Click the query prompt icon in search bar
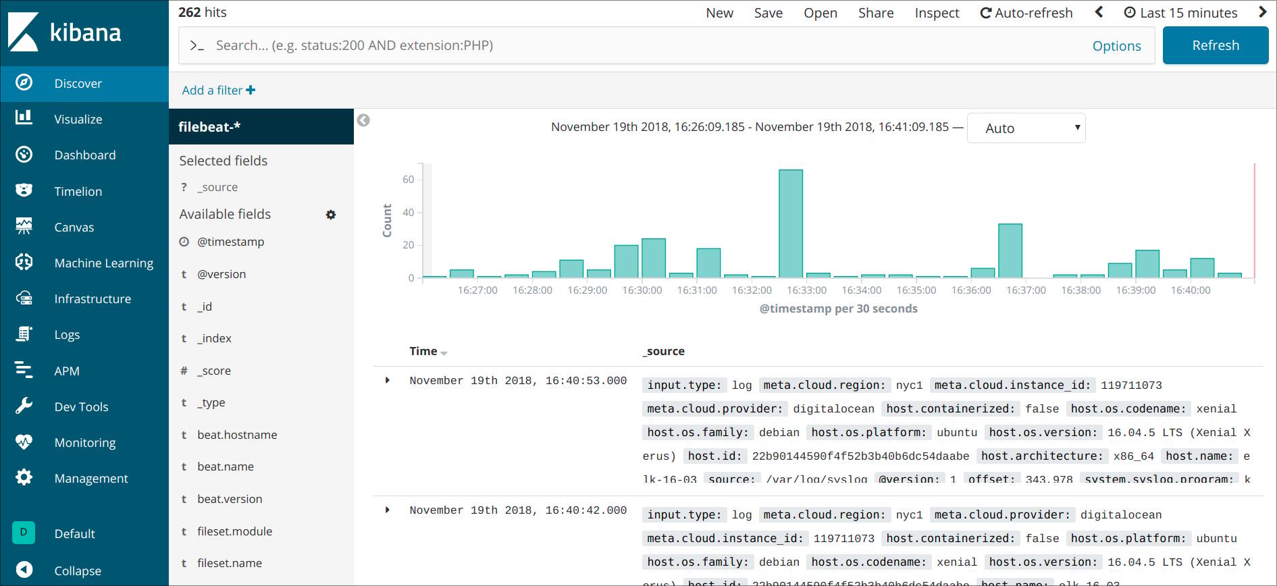The height and width of the screenshot is (586, 1277). point(197,45)
